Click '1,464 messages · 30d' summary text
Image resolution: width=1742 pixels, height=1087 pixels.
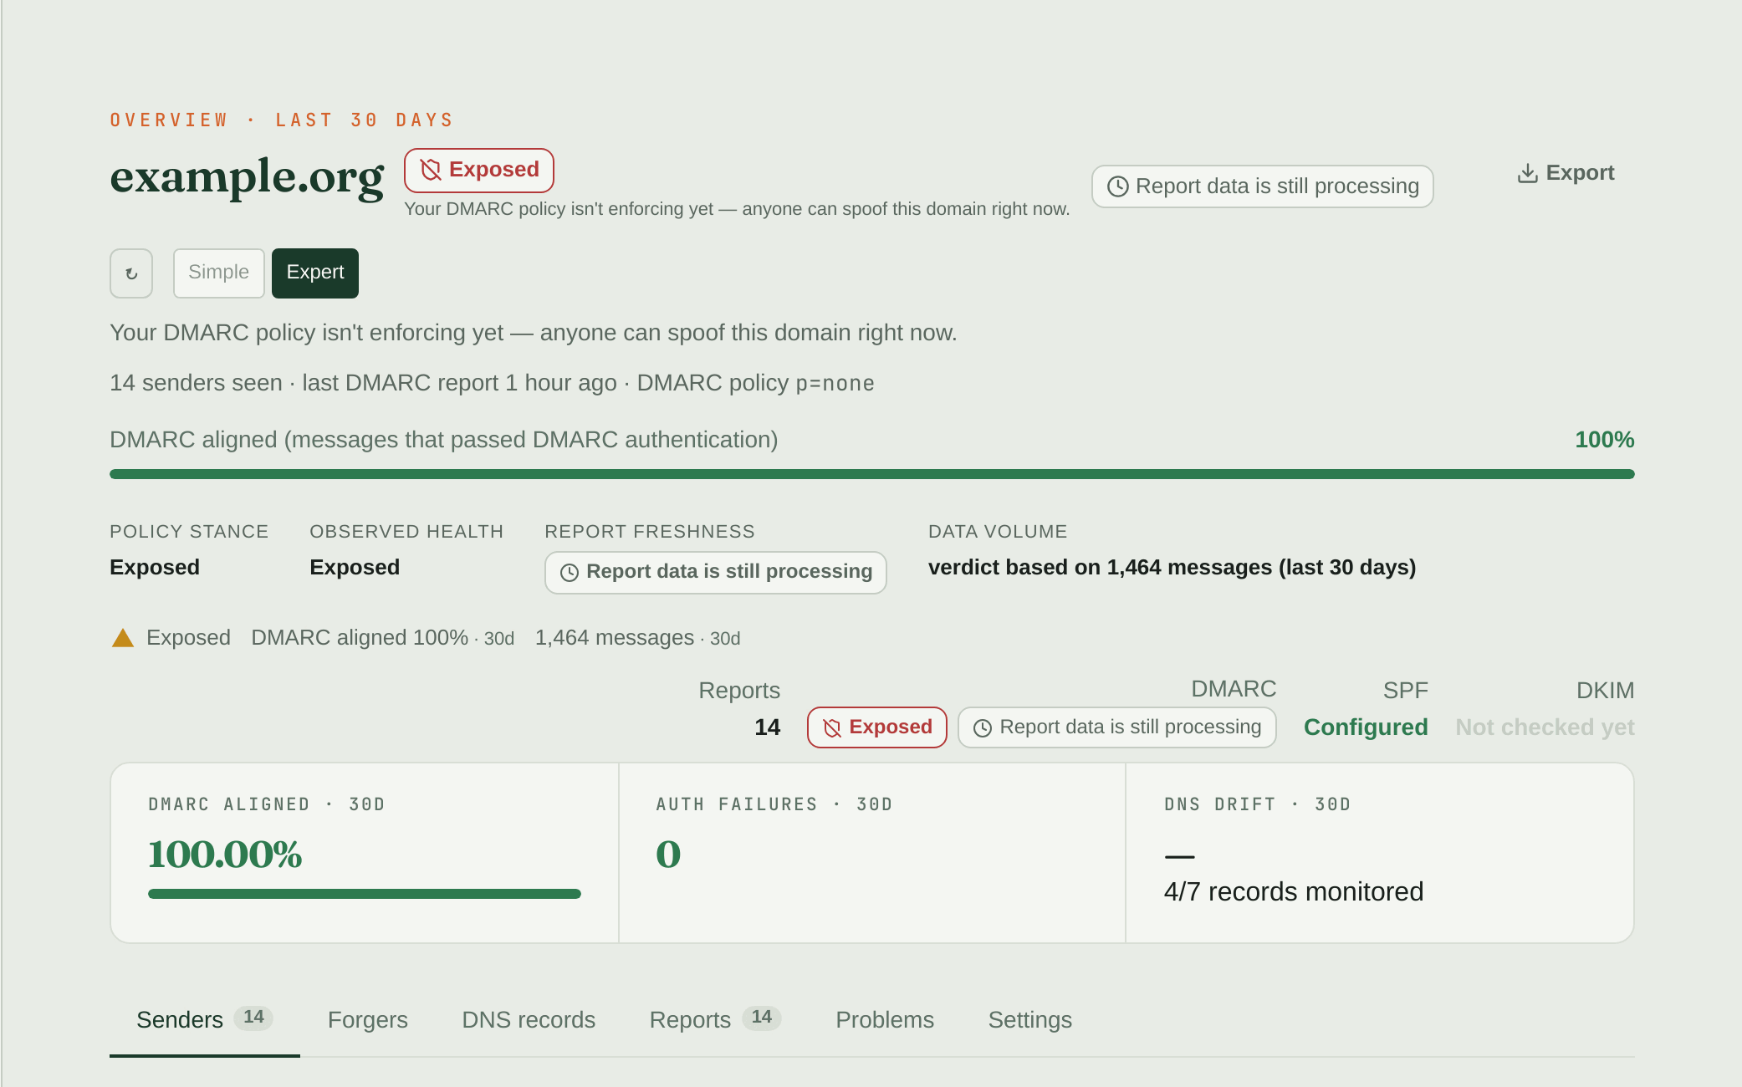tap(637, 638)
